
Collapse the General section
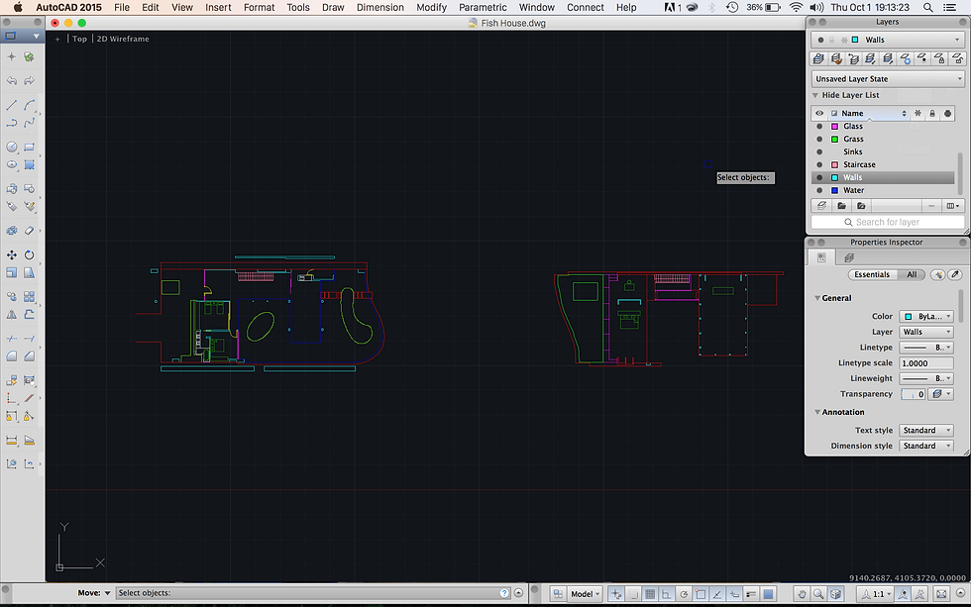pos(817,298)
